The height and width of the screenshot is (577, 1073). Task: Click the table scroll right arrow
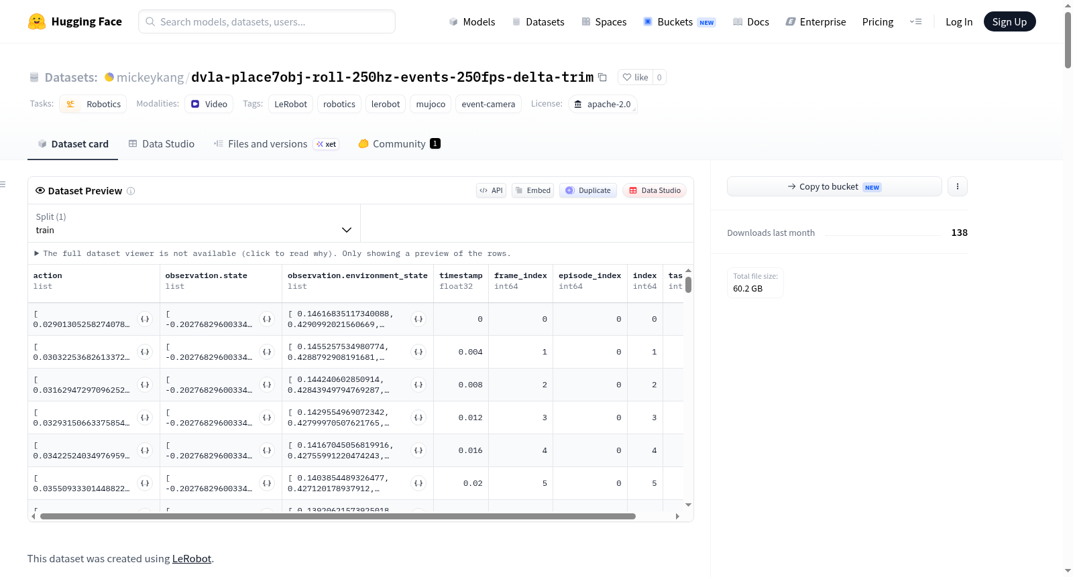677,516
